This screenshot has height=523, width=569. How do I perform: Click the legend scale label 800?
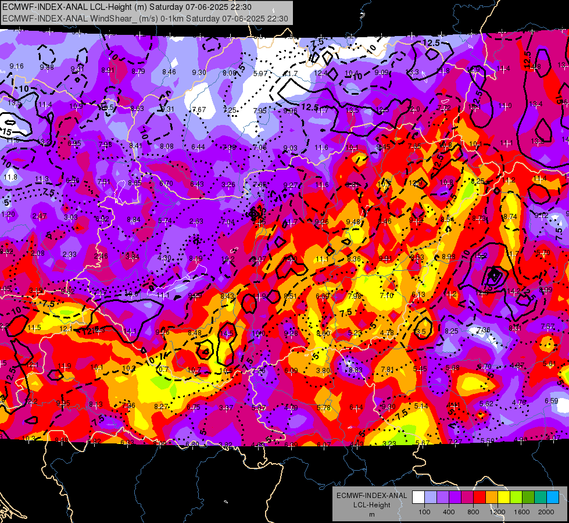473,512
